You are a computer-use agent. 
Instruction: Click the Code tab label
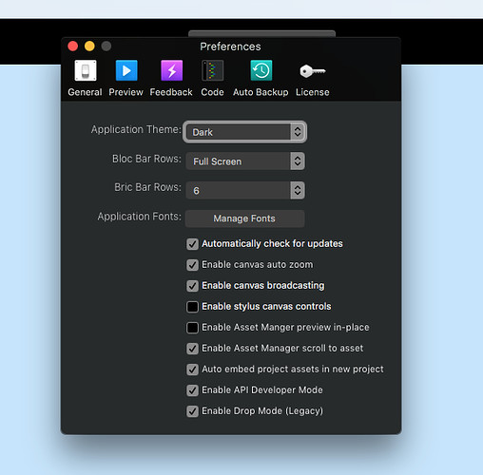(212, 92)
